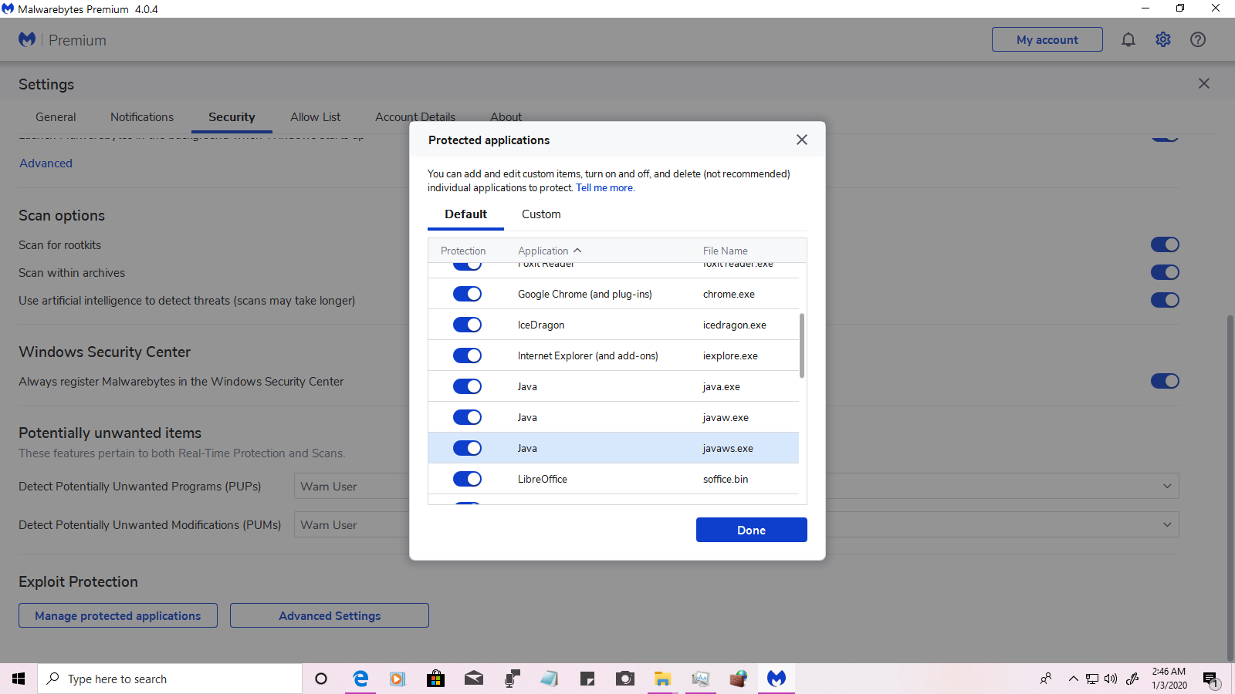Expand the PUPs detection dropdown
The image size is (1235, 694).
pyautogui.click(x=1167, y=486)
